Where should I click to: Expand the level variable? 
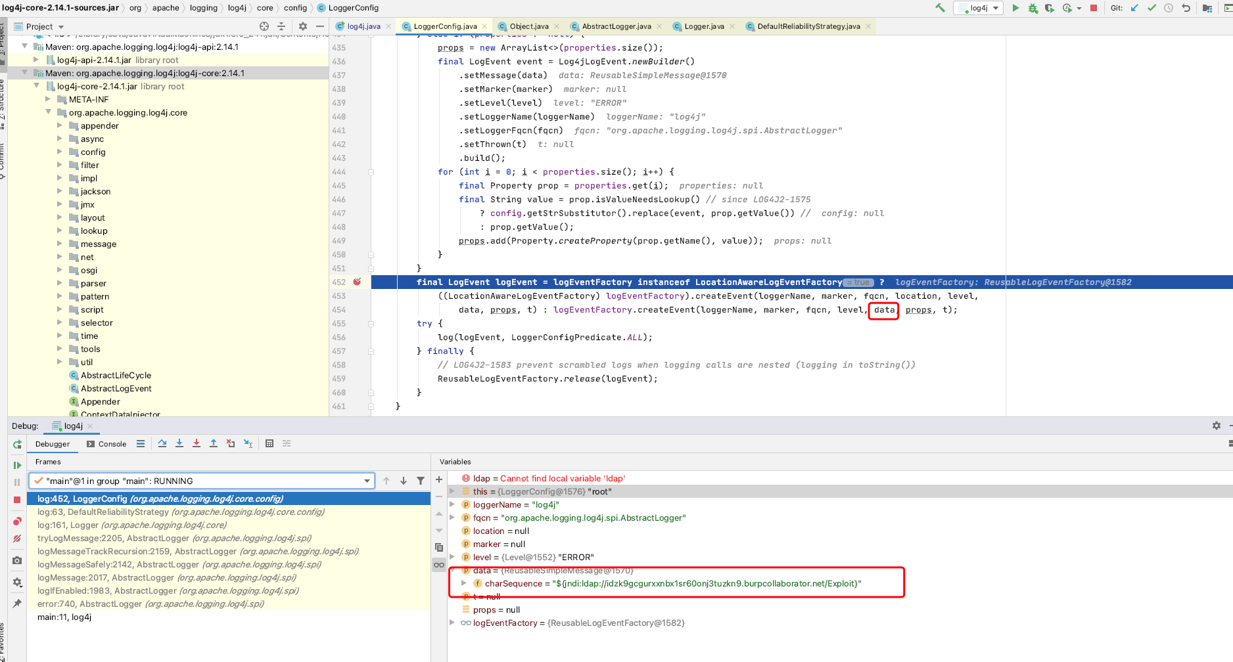pos(452,557)
